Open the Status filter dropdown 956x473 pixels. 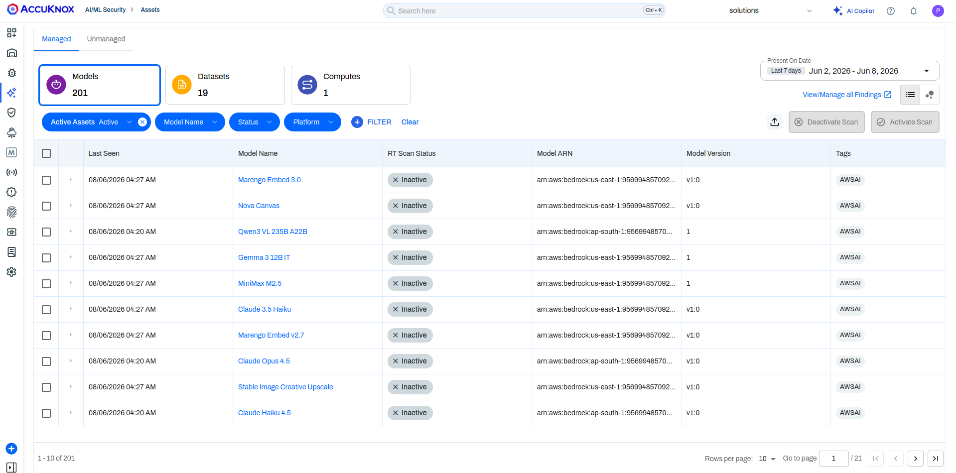click(x=255, y=122)
